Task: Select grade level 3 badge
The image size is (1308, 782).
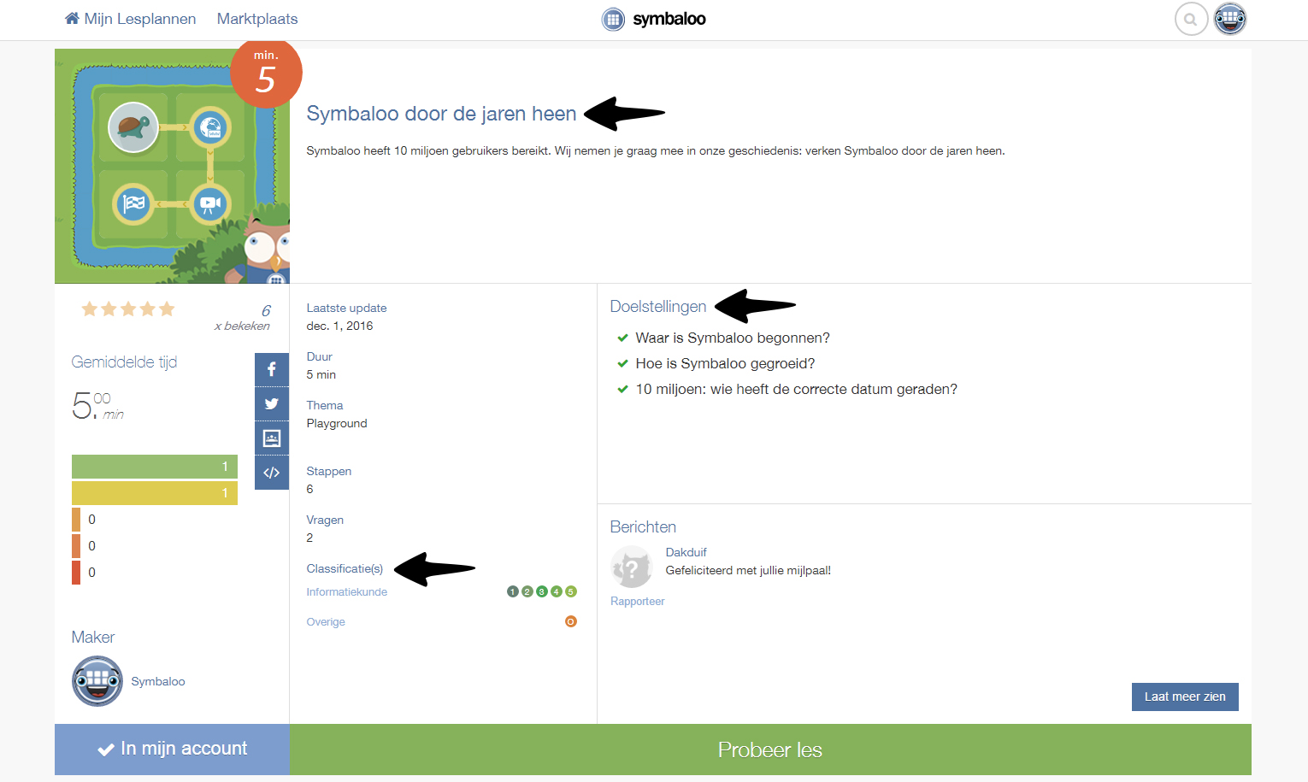Action: click(x=542, y=591)
